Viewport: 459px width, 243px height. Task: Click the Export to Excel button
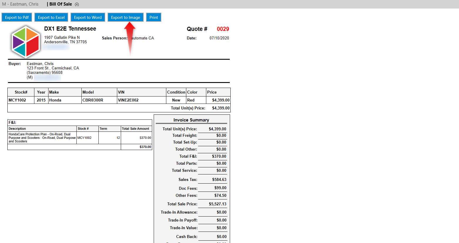(x=51, y=17)
